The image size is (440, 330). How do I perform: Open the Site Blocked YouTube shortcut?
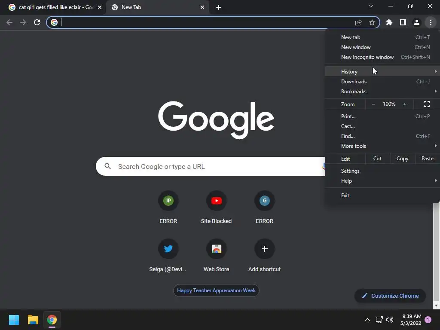coord(217,208)
